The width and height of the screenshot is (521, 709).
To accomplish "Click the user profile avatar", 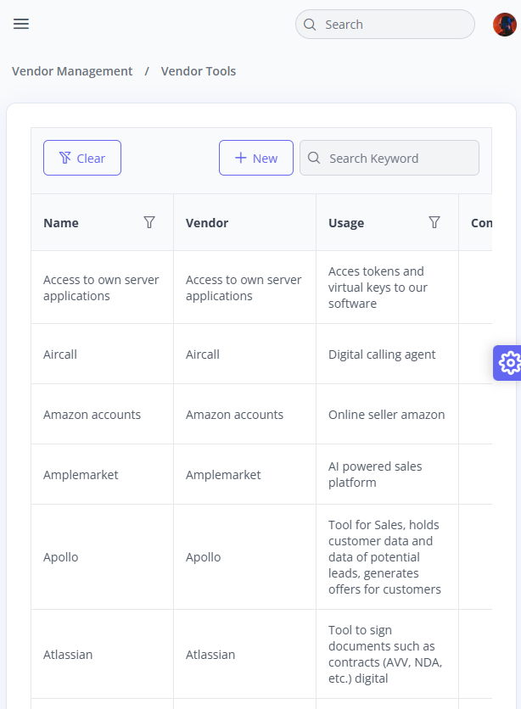I will 504,25.
